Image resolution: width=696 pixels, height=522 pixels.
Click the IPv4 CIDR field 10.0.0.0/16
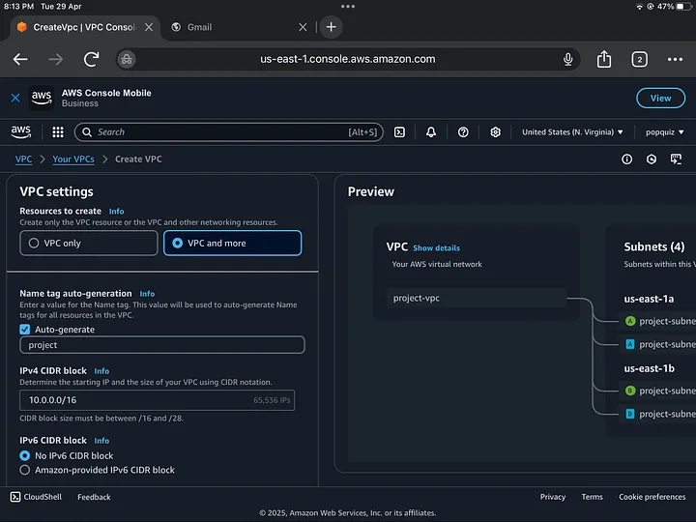pos(158,400)
